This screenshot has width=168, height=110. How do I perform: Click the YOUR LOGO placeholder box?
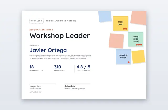(36, 21)
